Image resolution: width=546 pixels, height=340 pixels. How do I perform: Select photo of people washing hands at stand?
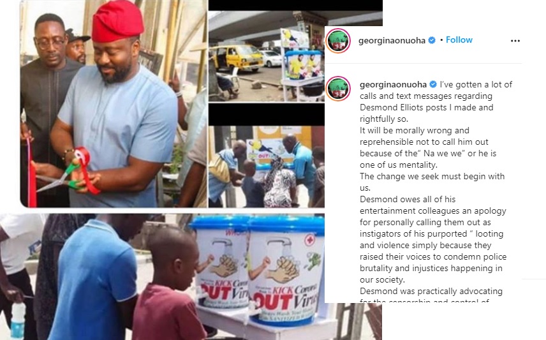(x=267, y=167)
